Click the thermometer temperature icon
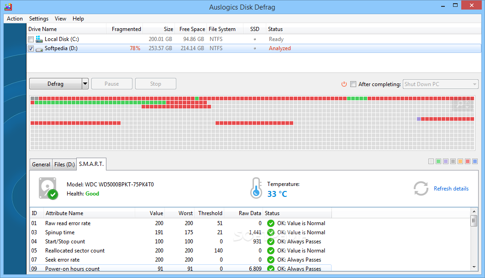The width and height of the screenshot is (485, 278). [256, 188]
